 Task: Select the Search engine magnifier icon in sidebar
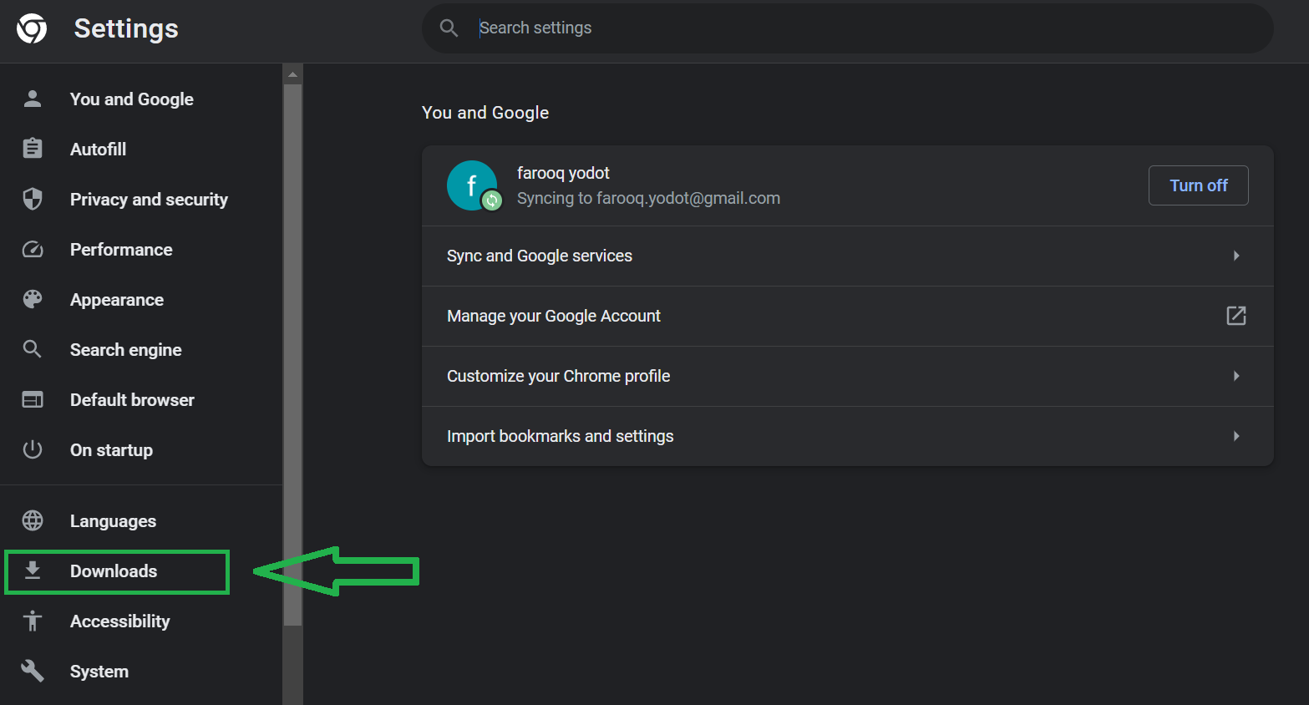(32, 349)
